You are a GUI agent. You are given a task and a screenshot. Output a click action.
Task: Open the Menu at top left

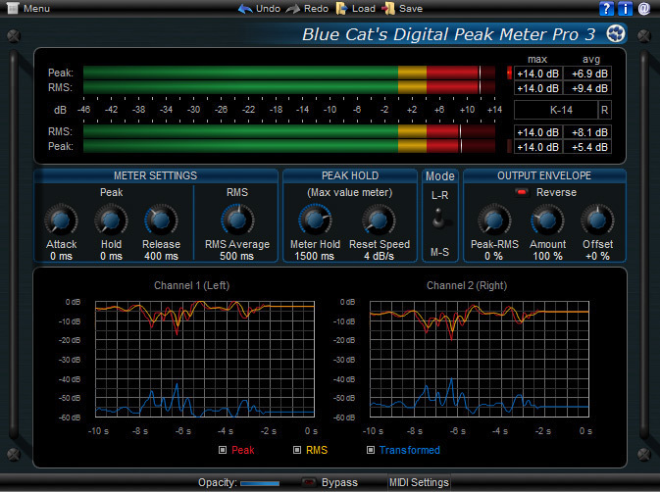point(28,8)
